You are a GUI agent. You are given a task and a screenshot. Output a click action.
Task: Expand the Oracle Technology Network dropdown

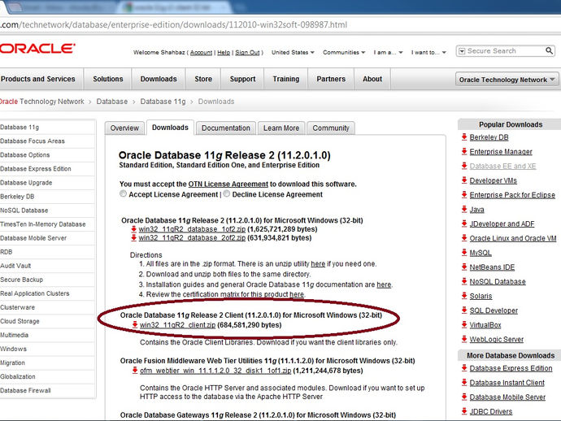click(x=507, y=80)
